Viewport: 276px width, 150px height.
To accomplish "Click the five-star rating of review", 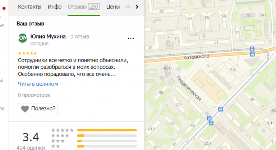I will click(27, 53).
